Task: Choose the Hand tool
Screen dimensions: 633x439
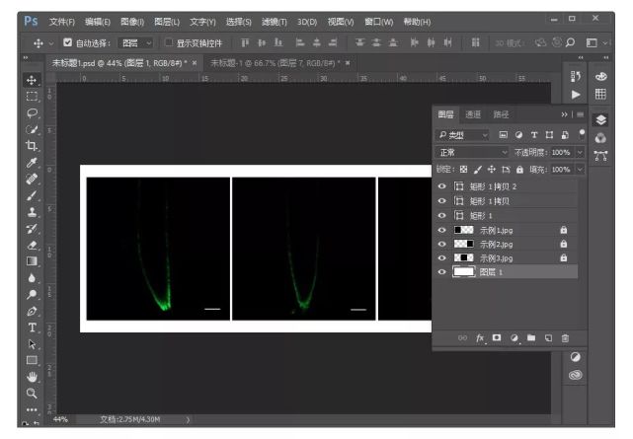Action: click(32, 376)
